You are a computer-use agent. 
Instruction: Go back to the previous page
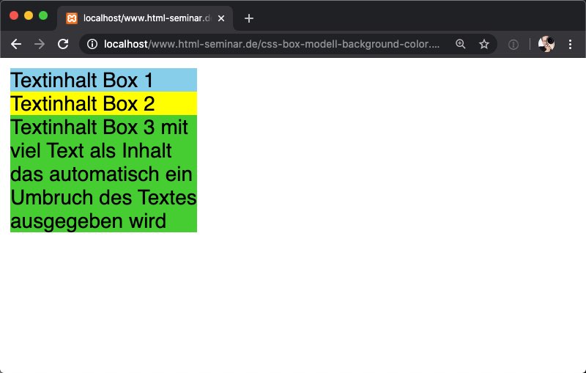(16, 44)
